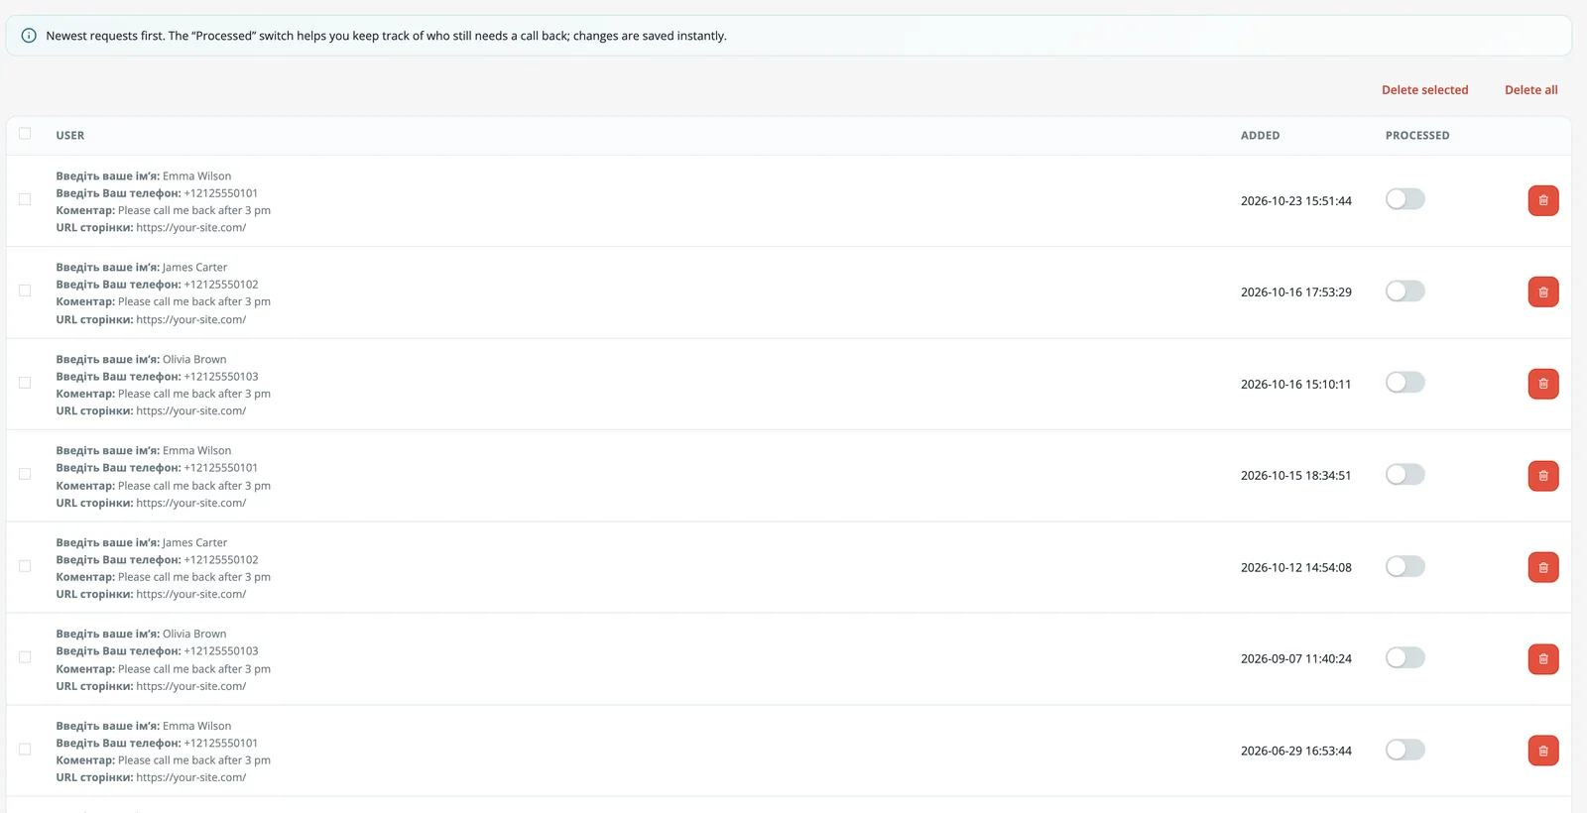Check the select-all checkbox in the header
The width and height of the screenshot is (1587, 813).
(x=25, y=134)
